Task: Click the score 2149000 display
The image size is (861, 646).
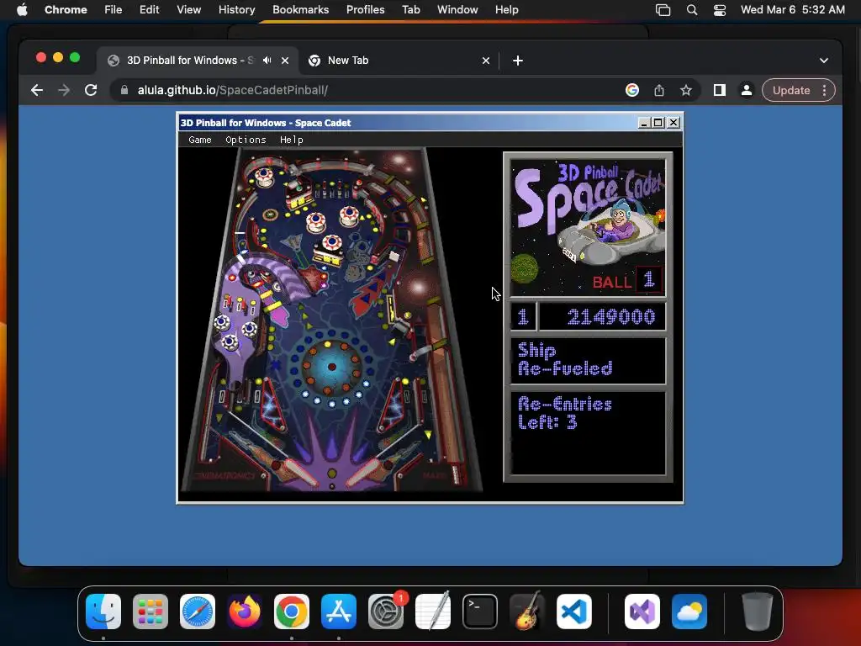Action: coord(602,316)
